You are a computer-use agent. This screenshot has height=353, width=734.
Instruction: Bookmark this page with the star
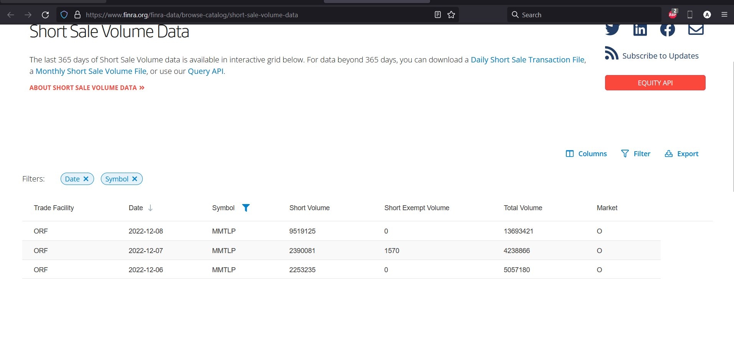[451, 15]
